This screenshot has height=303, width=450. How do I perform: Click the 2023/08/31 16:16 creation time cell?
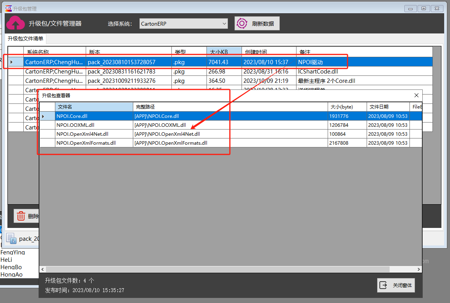pos(268,71)
